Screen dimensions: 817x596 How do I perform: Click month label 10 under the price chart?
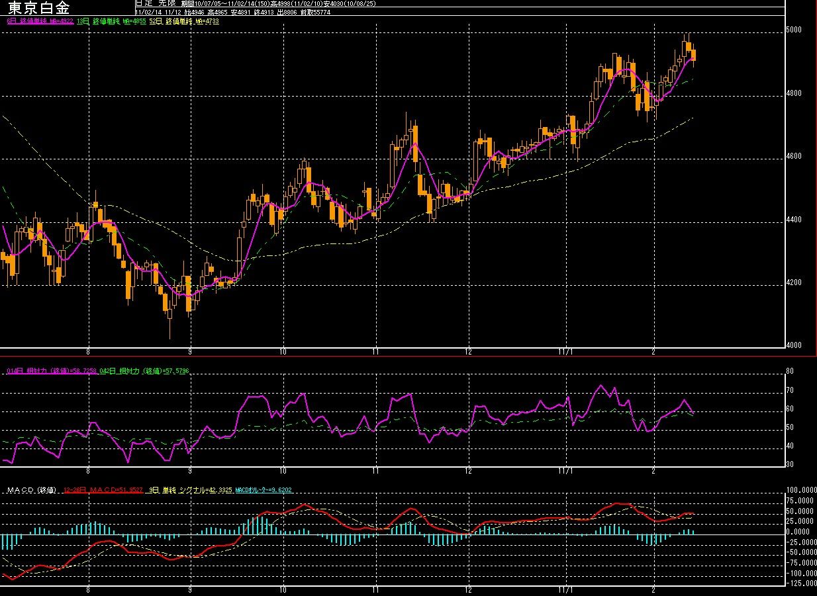click(283, 351)
